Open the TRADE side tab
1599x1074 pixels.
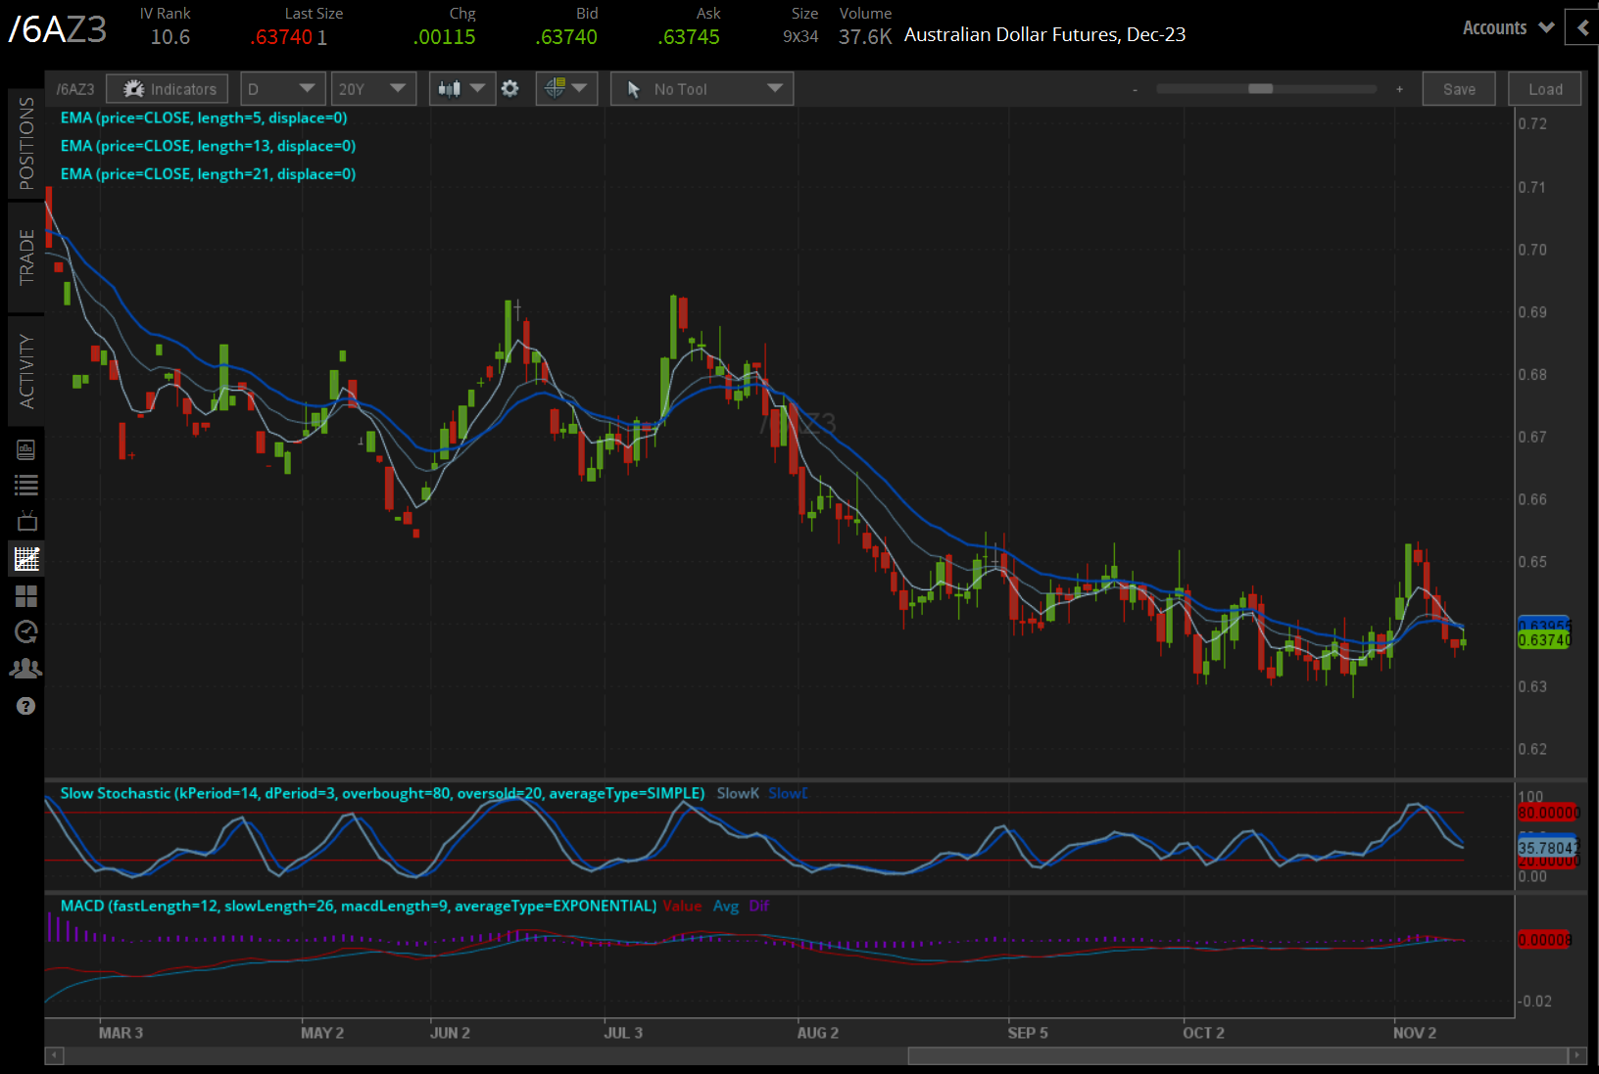click(x=26, y=257)
